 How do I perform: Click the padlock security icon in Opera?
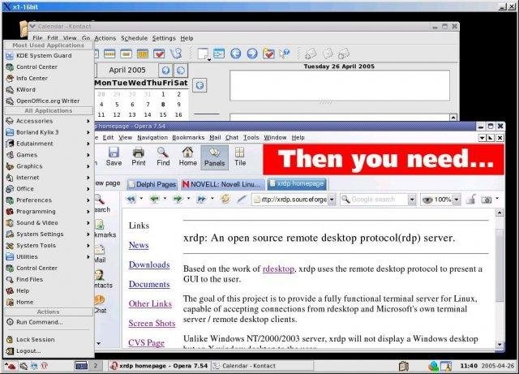point(470,199)
